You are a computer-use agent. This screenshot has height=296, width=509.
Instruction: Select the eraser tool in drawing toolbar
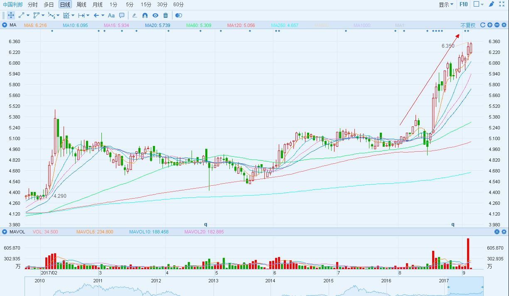click(134, 15)
